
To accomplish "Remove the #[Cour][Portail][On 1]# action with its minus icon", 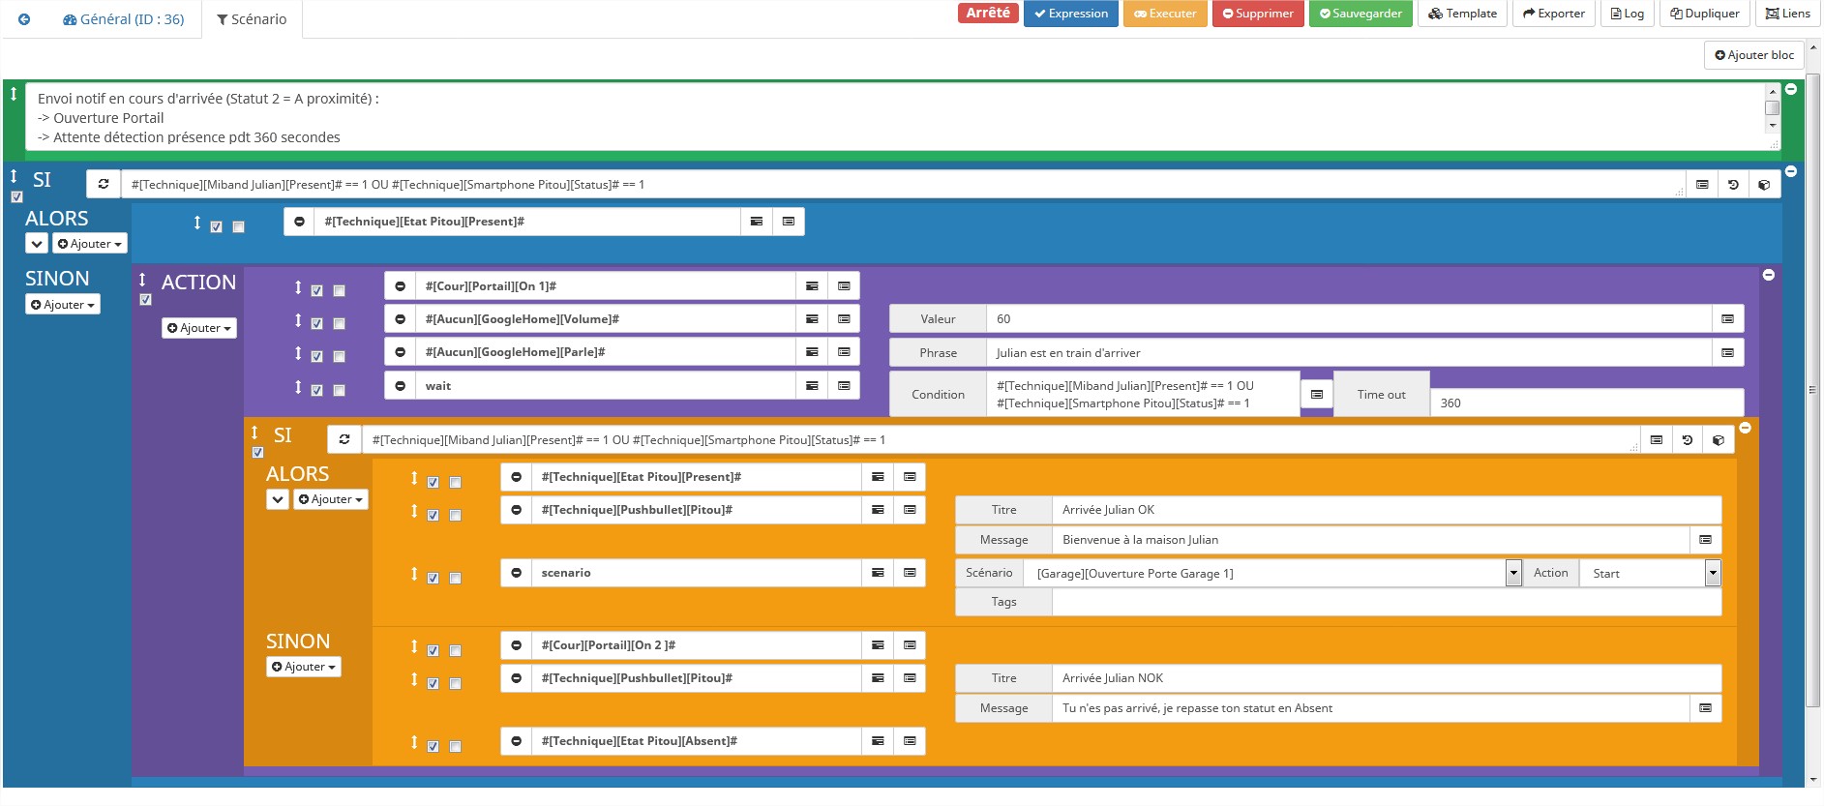I will click(x=400, y=286).
